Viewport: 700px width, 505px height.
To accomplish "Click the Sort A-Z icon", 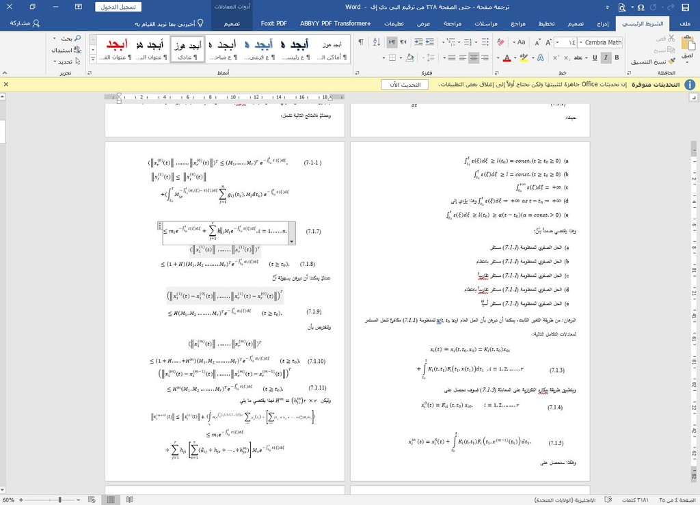I will pos(377,42).
